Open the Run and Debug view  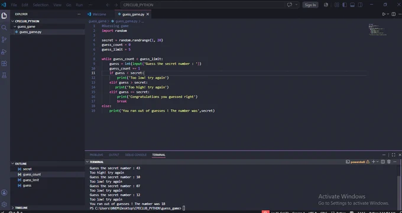4,51
